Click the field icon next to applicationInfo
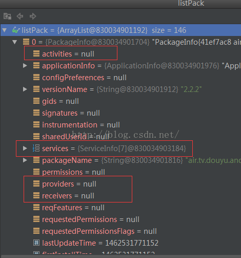 point(36,65)
